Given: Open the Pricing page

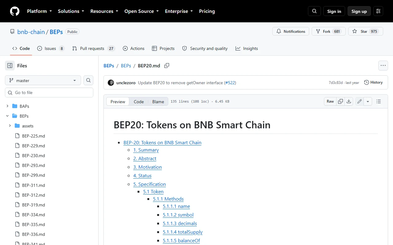Looking at the screenshot, I should click(x=207, y=11).
